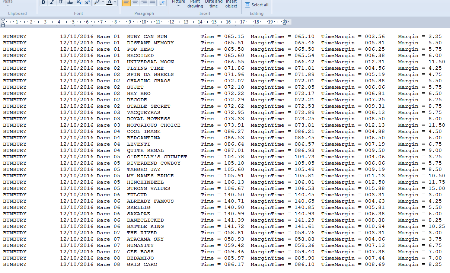The image size is (450, 273).
Task: Click ROYAL HOTNESS text
Action: point(149,119)
